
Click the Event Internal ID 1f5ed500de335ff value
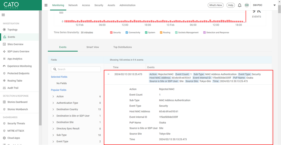pos(168,117)
